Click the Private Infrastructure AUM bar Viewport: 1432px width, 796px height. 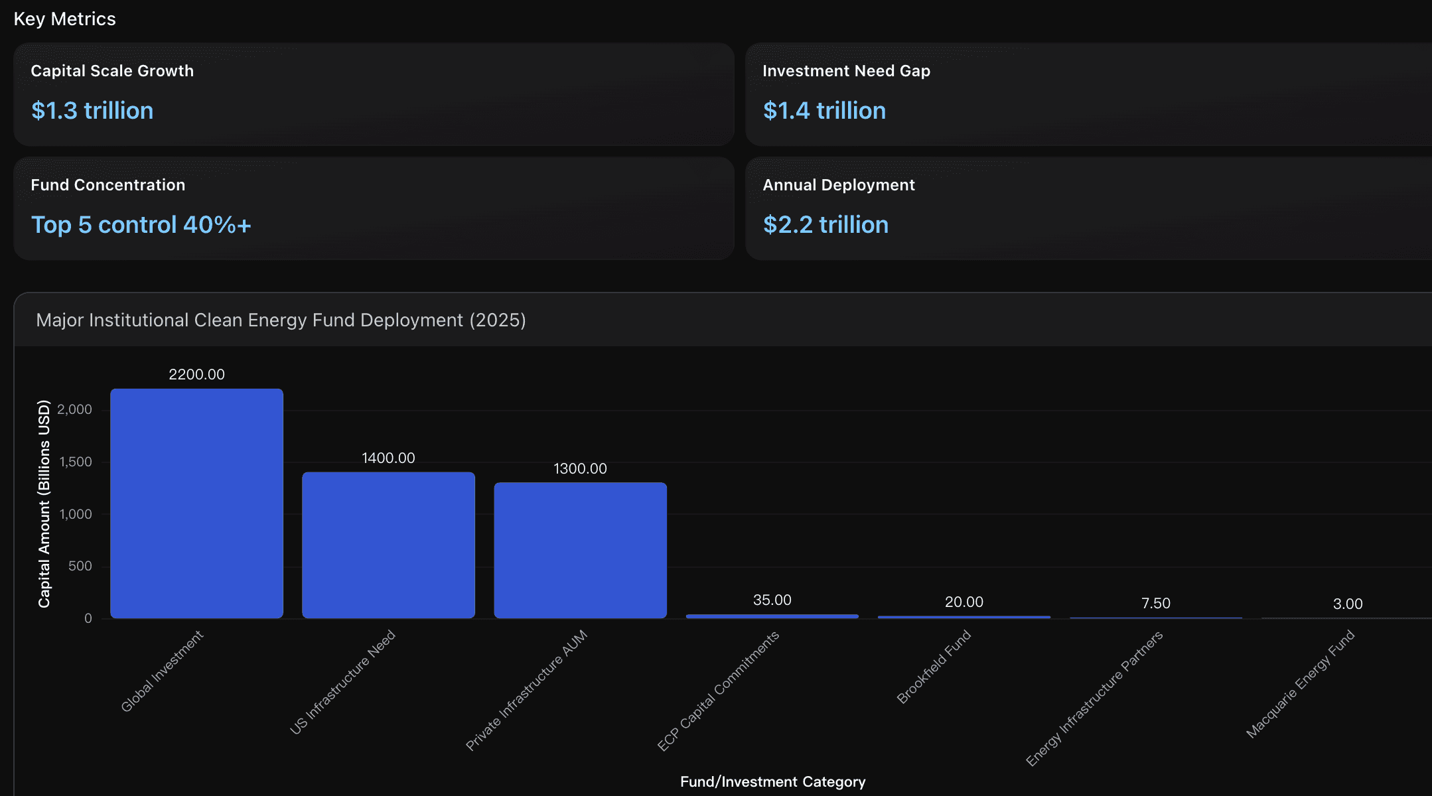[580, 550]
